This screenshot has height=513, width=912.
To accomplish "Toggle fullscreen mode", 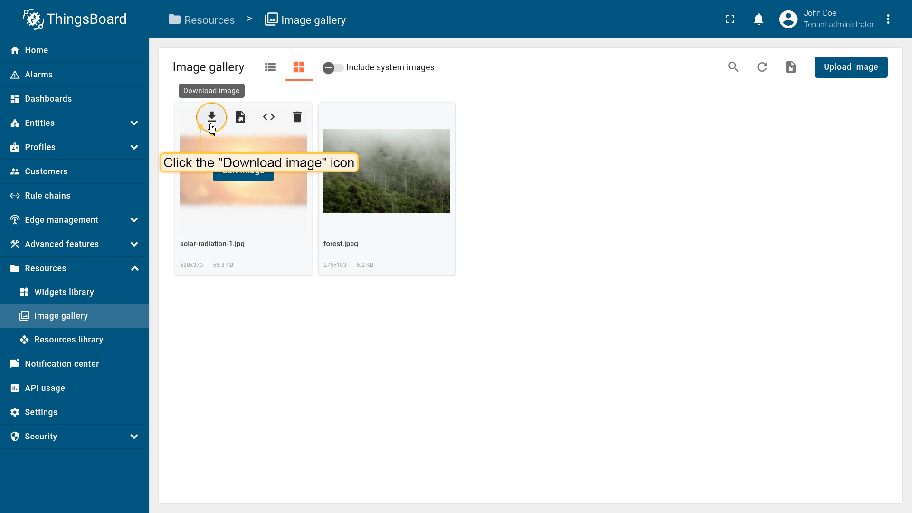I will point(730,19).
